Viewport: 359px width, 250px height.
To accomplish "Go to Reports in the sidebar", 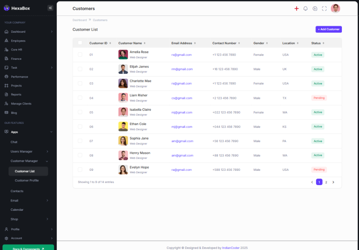I will tap(16, 95).
